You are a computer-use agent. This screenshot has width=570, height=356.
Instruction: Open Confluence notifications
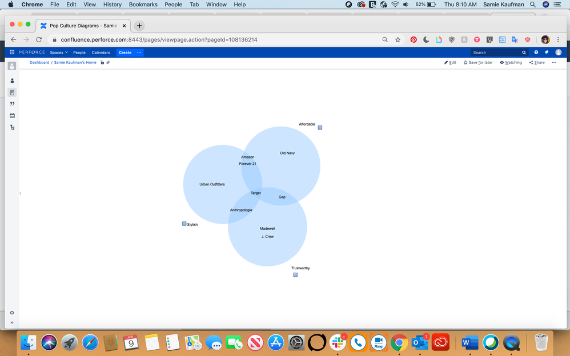(x=547, y=52)
